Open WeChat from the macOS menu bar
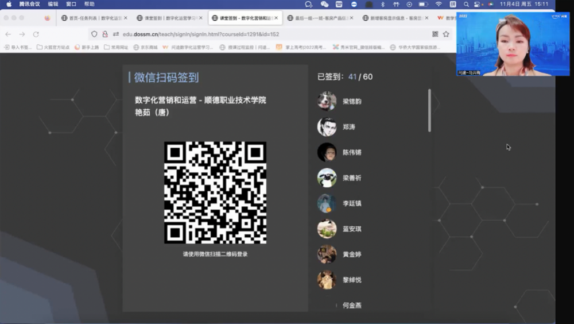The height and width of the screenshot is (324, 574). (324, 4)
